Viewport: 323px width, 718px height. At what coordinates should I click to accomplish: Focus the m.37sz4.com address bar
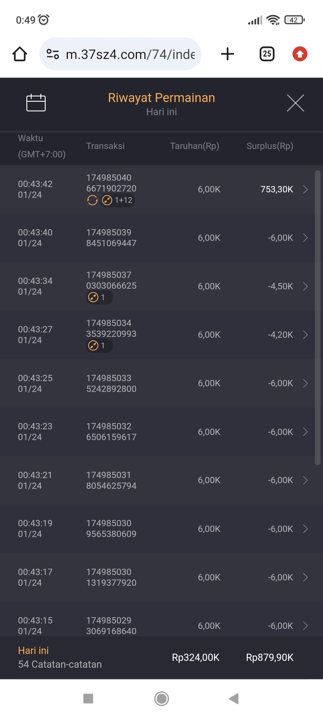click(x=130, y=54)
